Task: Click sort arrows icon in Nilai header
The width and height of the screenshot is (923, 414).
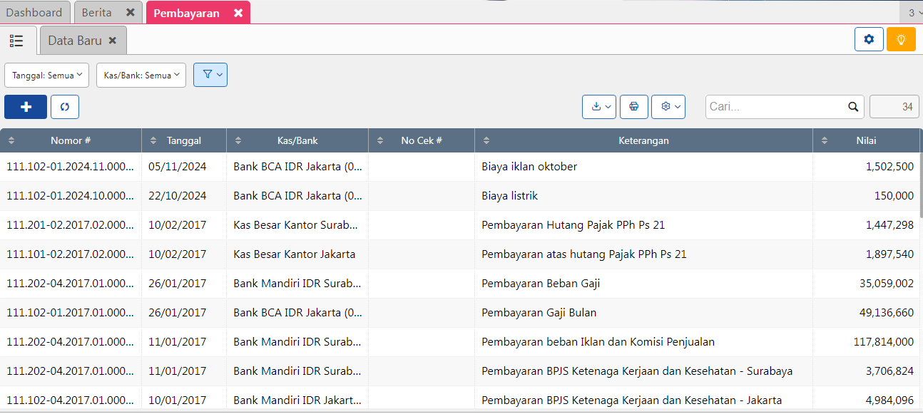Action: coord(825,141)
